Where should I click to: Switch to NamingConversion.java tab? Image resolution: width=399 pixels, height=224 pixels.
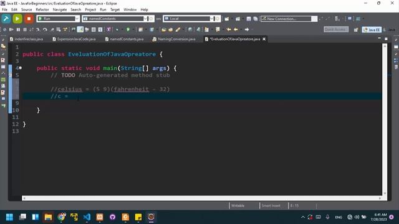(x=174, y=39)
